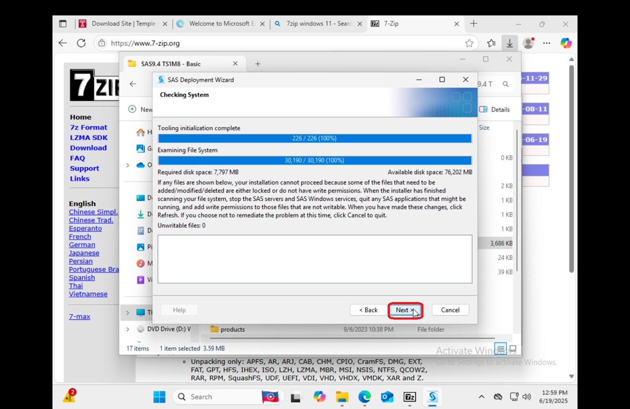Show hidden system tray icons
Image resolution: width=630 pixels, height=409 pixels.
tap(482, 397)
